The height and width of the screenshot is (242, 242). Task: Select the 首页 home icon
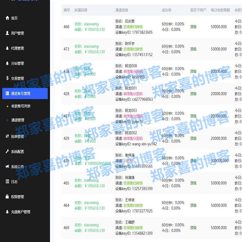[7, 18]
